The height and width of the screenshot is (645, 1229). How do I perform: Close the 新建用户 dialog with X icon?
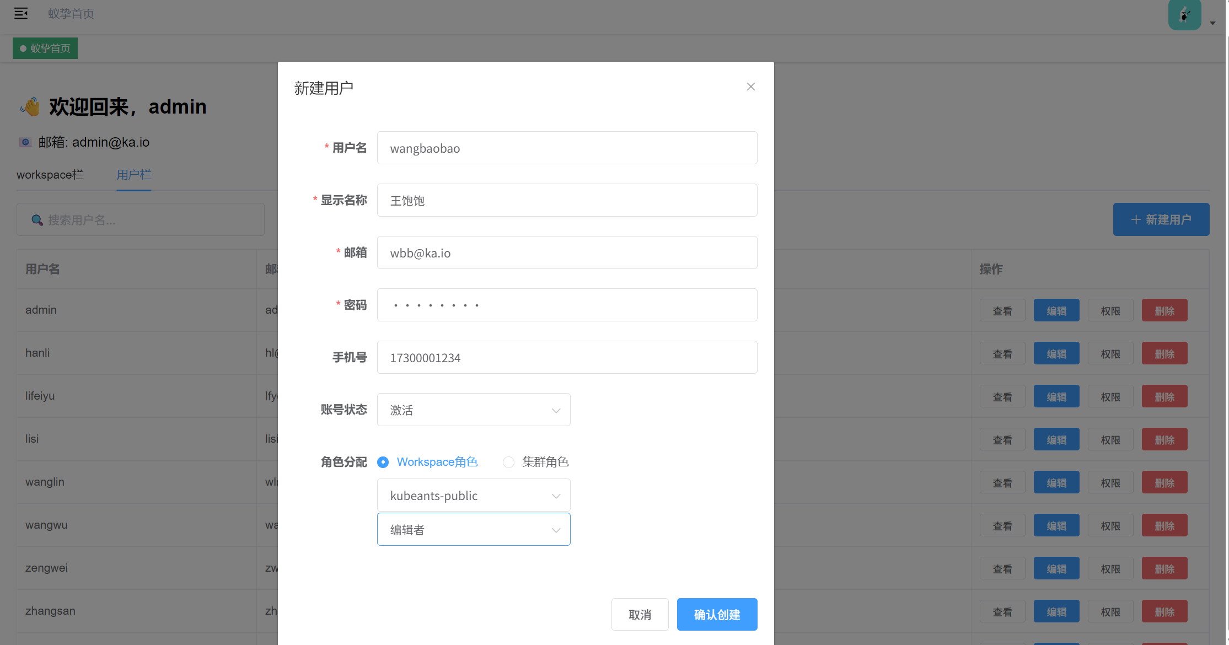(750, 87)
